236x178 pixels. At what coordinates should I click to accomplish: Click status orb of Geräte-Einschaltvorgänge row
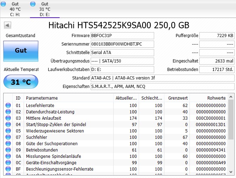(x=8, y=162)
